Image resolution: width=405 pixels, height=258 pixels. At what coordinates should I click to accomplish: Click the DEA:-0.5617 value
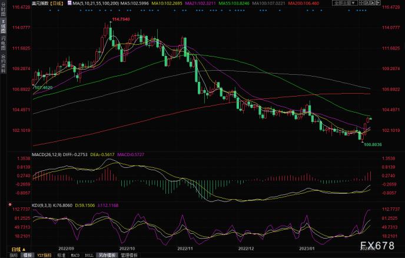(x=102, y=154)
